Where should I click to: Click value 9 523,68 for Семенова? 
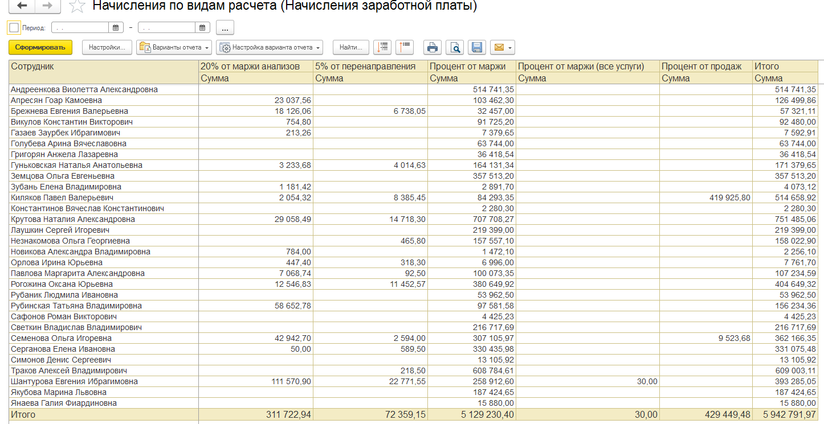734,338
